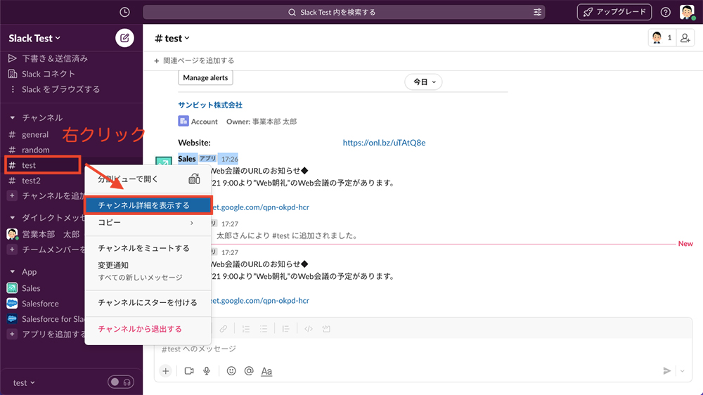703x395 pixels.
Task: Toggle text formatting Aa icon
Action: [266, 371]
